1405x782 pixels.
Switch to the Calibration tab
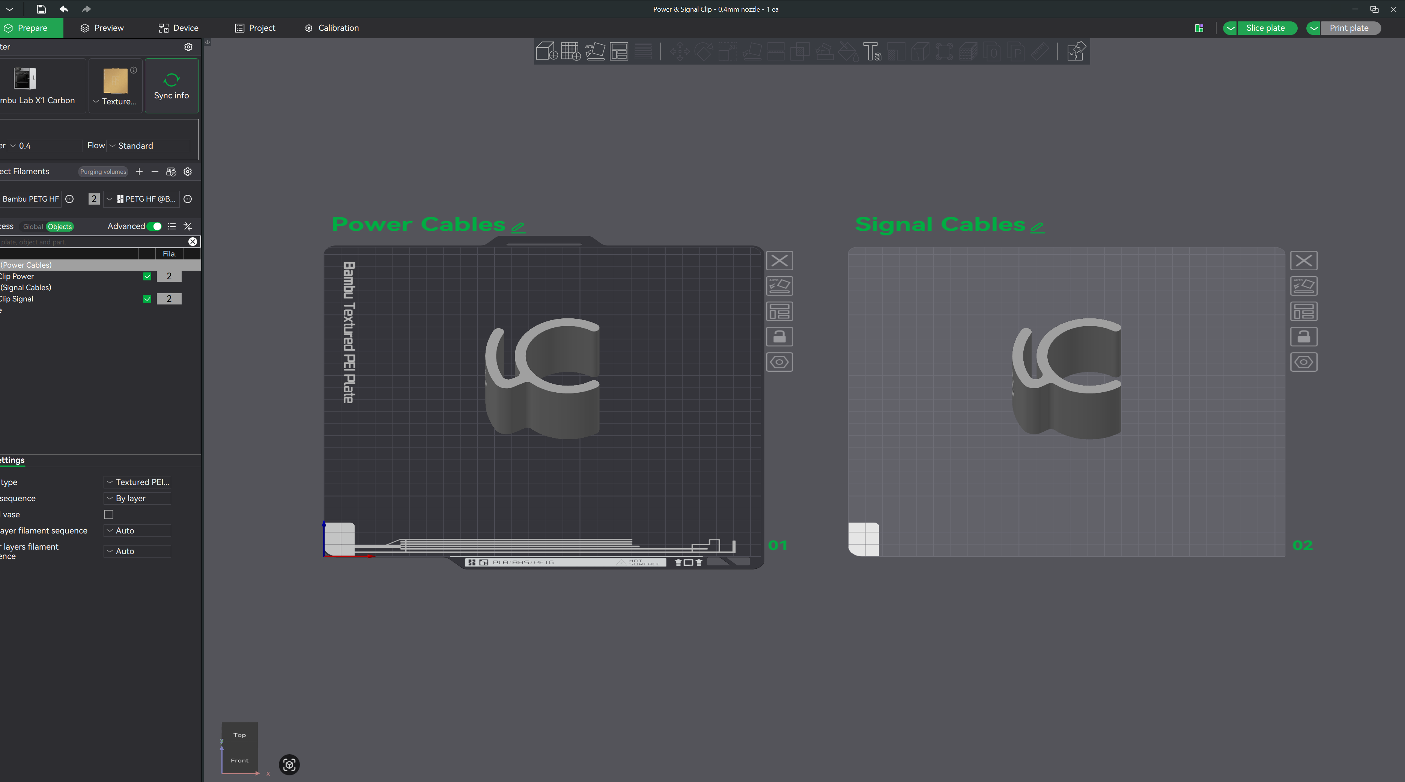(332, 28)
